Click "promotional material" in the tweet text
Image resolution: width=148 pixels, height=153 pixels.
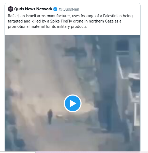pos(26,26)
